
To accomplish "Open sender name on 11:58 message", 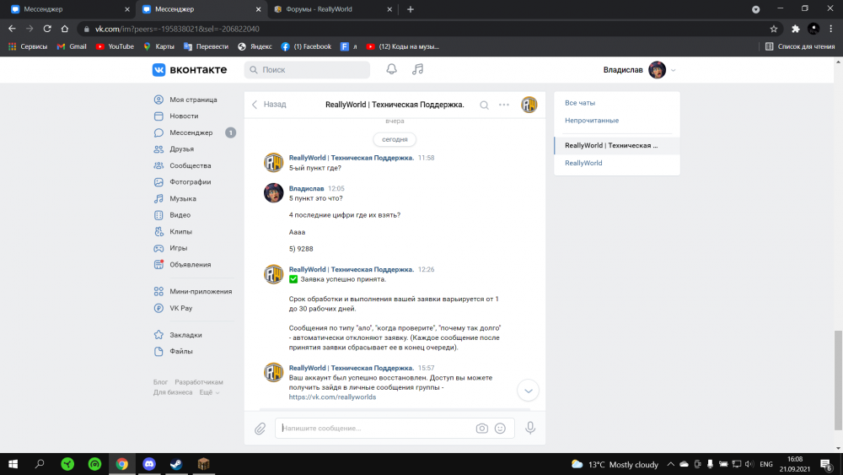I will (x=351, y=158).
